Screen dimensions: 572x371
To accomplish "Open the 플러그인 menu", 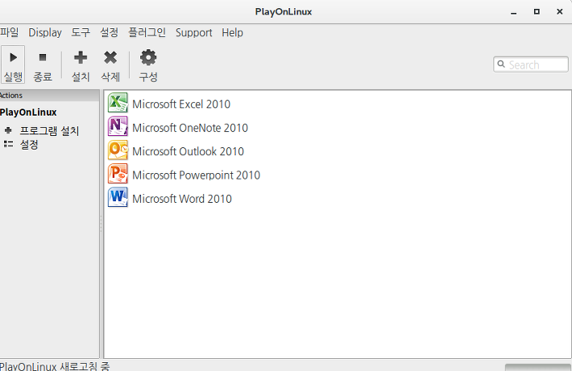I will click(x=147, y=32).
